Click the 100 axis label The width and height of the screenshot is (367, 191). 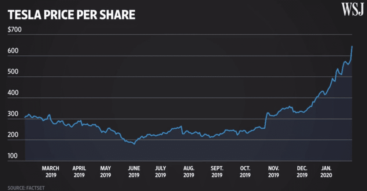12,156
